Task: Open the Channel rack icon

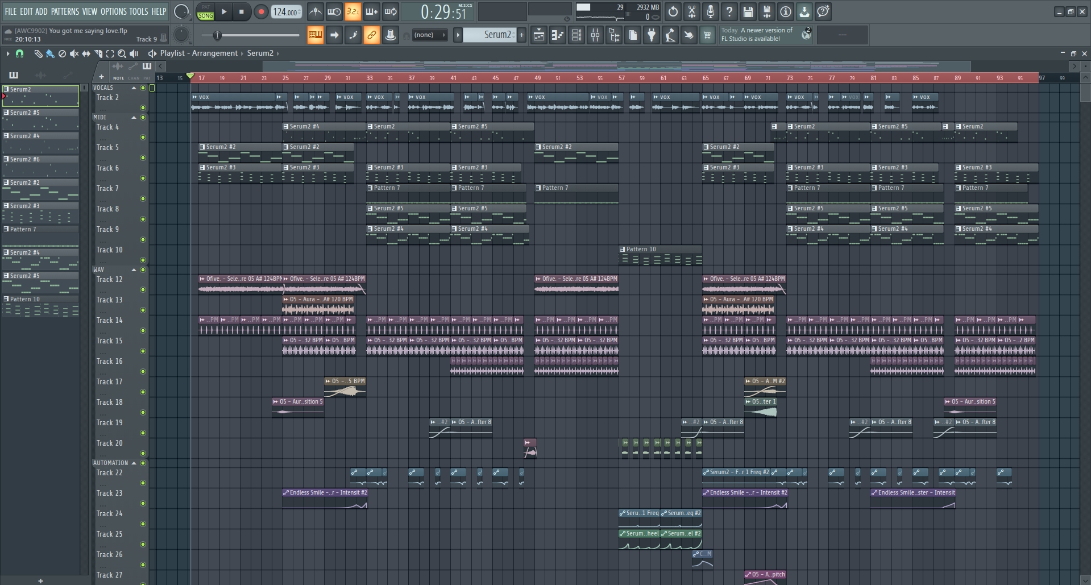Action: tap(576, 35)
